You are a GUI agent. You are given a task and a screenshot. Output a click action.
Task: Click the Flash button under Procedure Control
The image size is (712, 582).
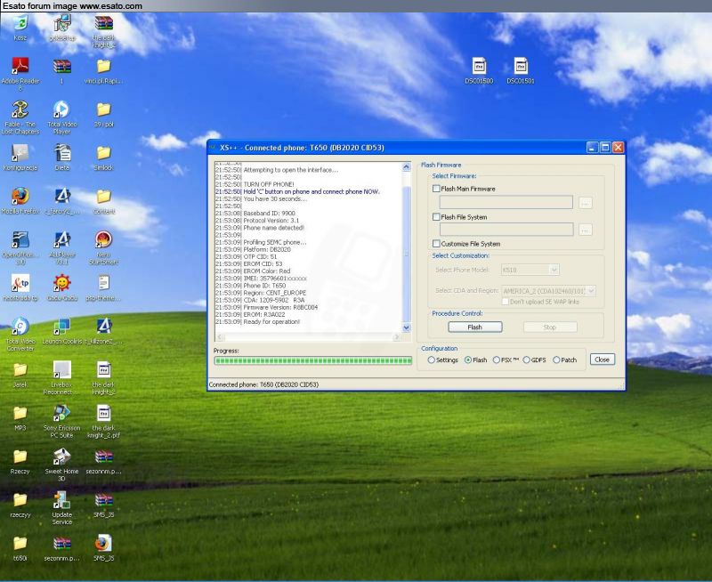tap(475, 327)
